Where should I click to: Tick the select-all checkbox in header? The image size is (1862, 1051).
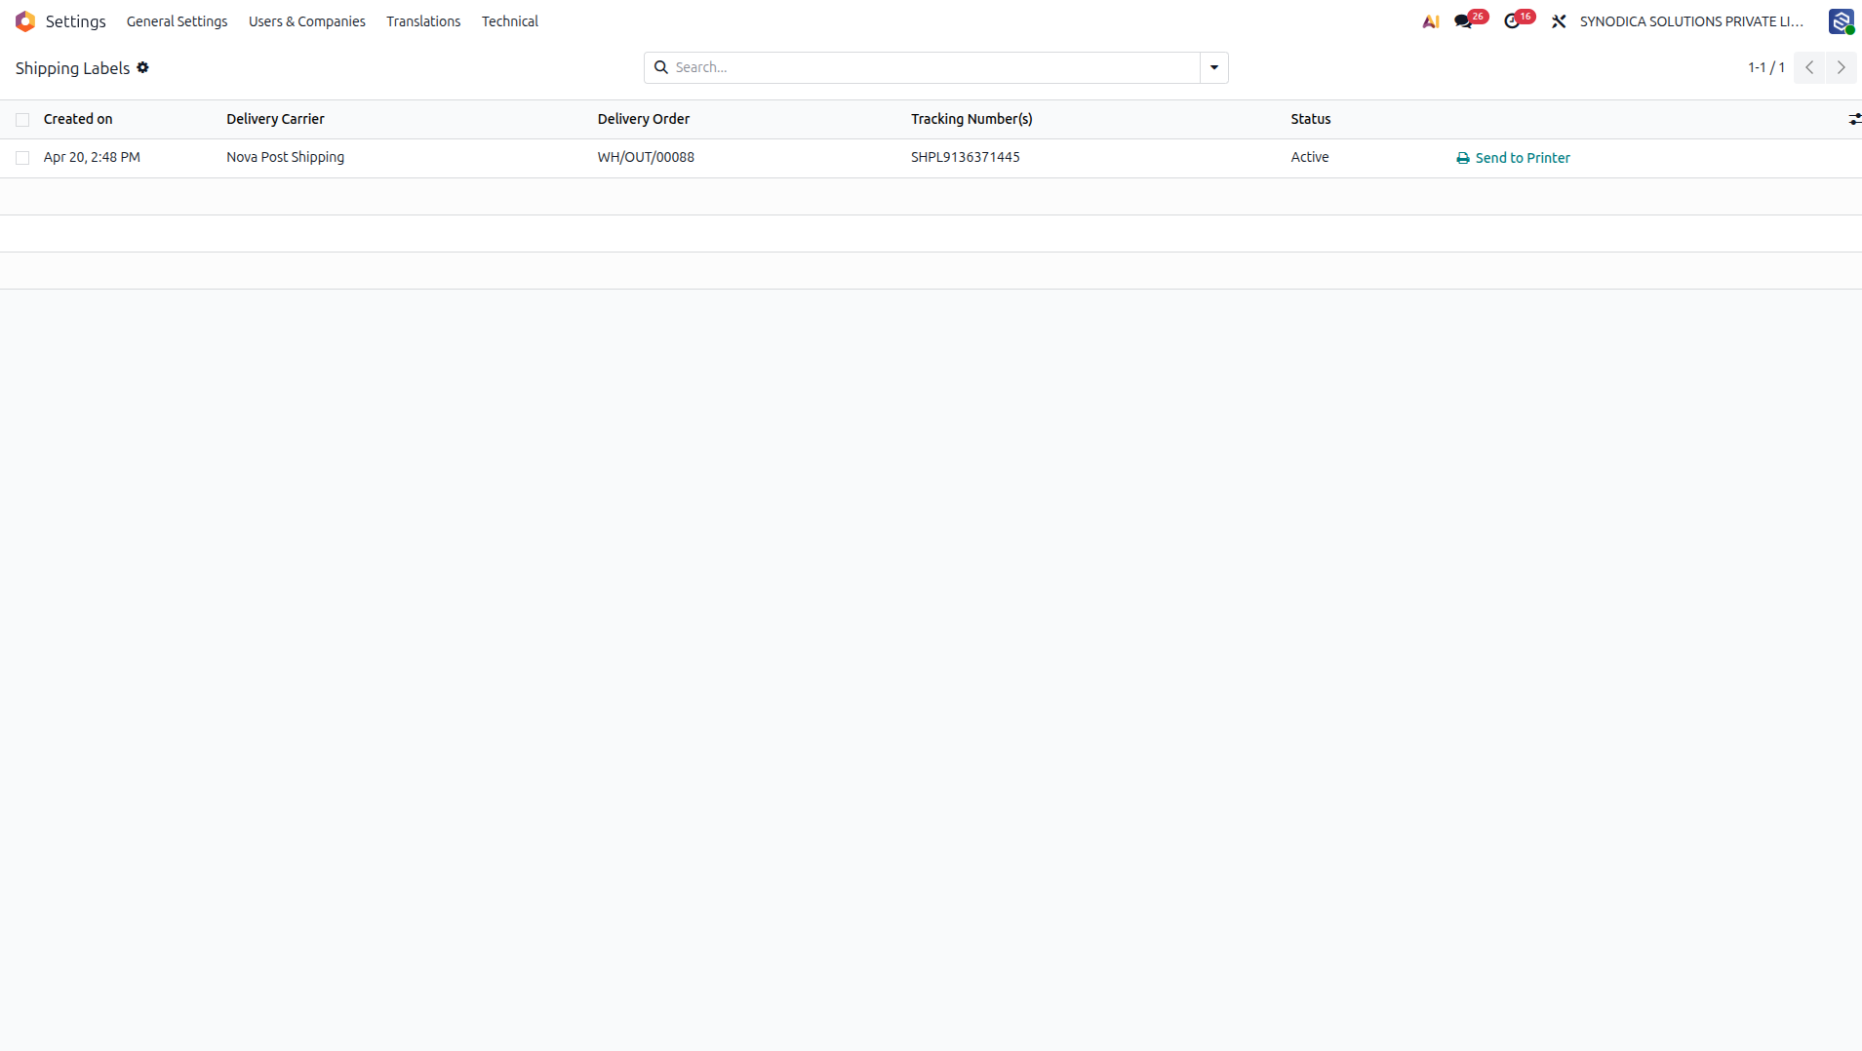coord(22,120)
